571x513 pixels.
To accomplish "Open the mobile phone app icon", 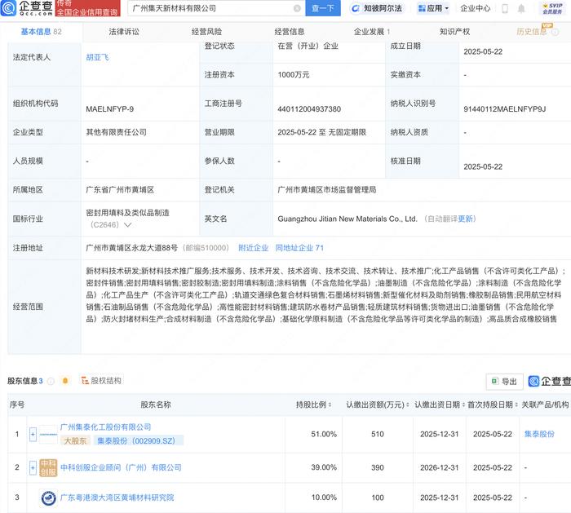I will [505, 8].
